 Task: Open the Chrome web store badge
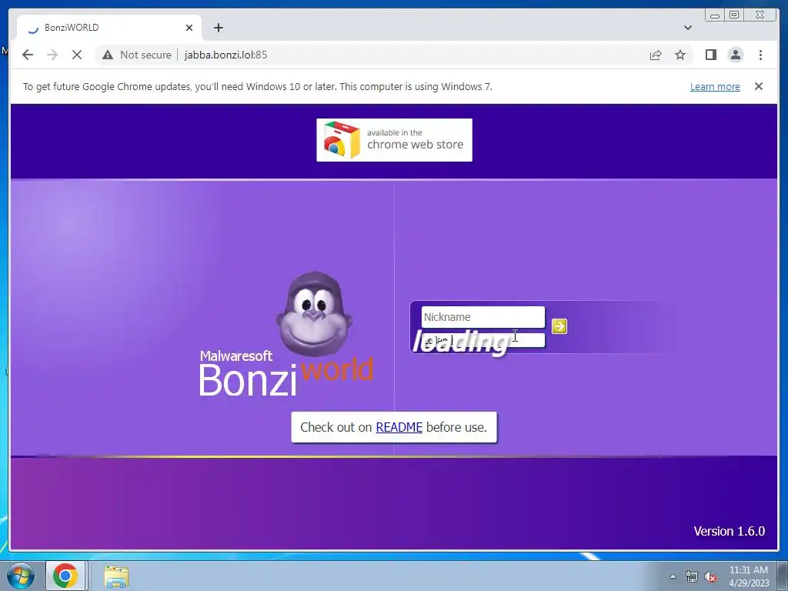[394, 140]
